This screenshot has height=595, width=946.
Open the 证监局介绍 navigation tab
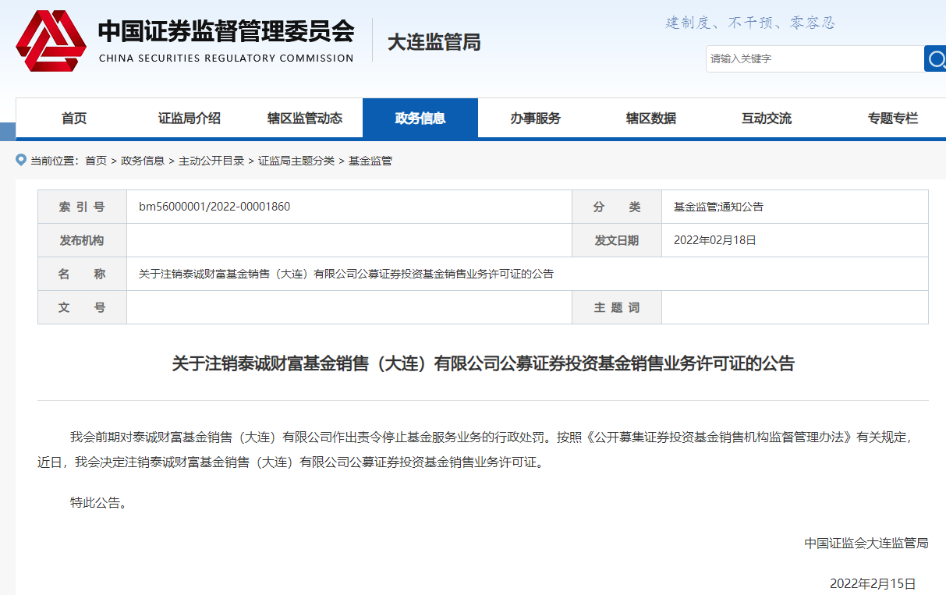[x=190, y=119]
